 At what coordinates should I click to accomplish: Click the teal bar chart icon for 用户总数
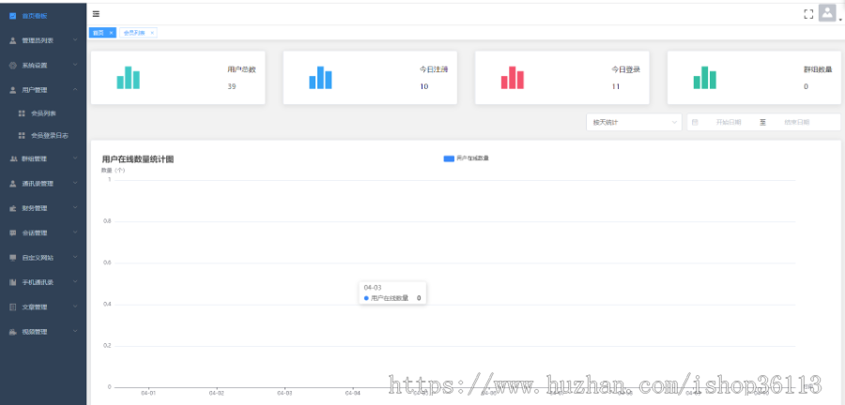tap(129, 78)
